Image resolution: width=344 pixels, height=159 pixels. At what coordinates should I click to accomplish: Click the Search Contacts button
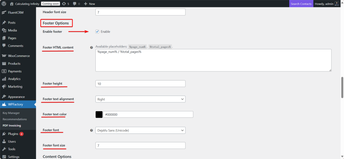pos(301,4)
